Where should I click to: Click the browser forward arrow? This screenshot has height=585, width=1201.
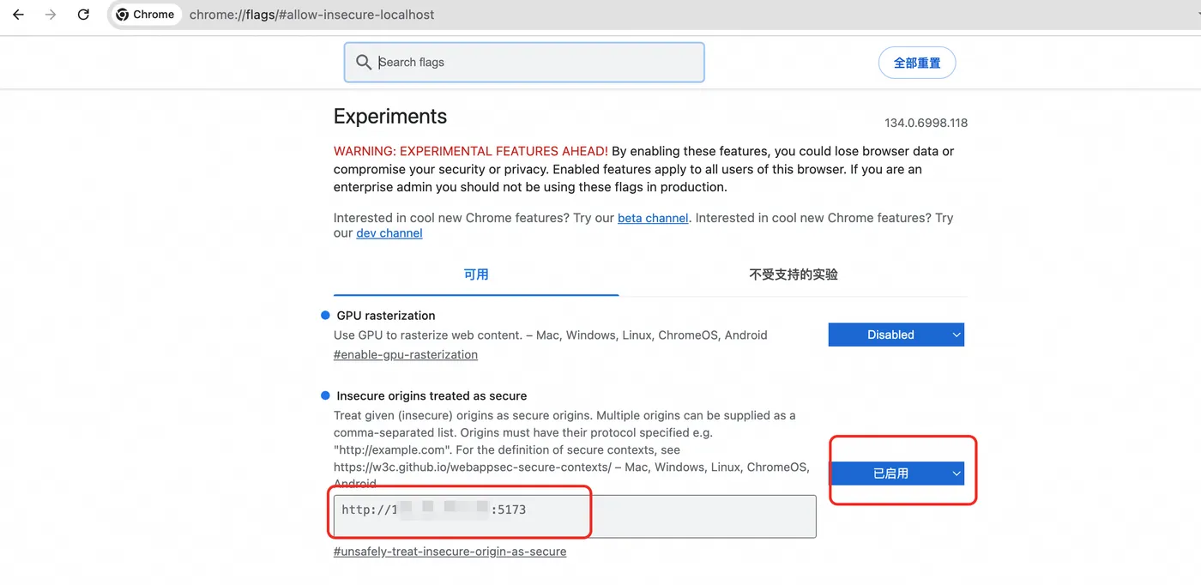(x=51, y=15)
